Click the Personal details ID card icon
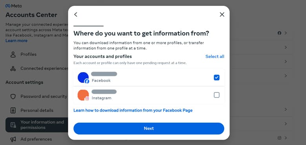The height and width of the screenshot is (145, 306). click(x=13, y=110)
